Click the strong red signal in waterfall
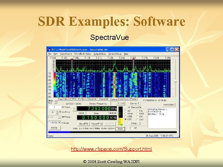Viewport: 223px width, 167px height. (x=114, y=84)
